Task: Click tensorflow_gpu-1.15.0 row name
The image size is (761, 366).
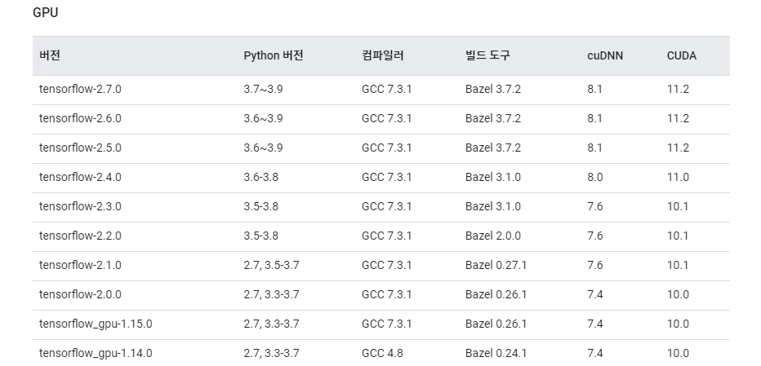Action: tap(96, 324)
